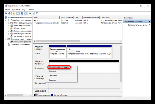
Task: Open the Файл menu
Action: click(7, 10)
